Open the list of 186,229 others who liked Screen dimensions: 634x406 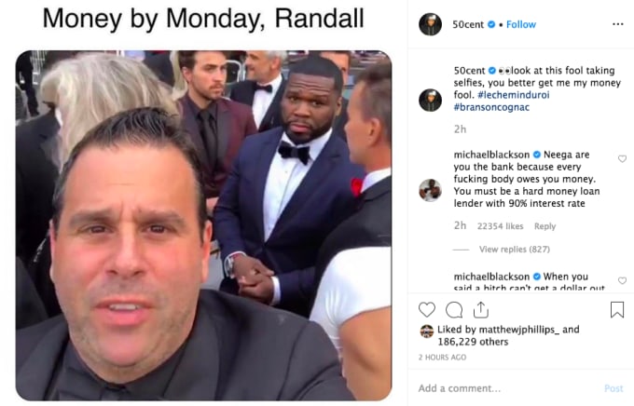click(x=473, y=342)
